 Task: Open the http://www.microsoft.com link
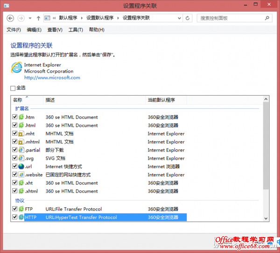[52, 77]
